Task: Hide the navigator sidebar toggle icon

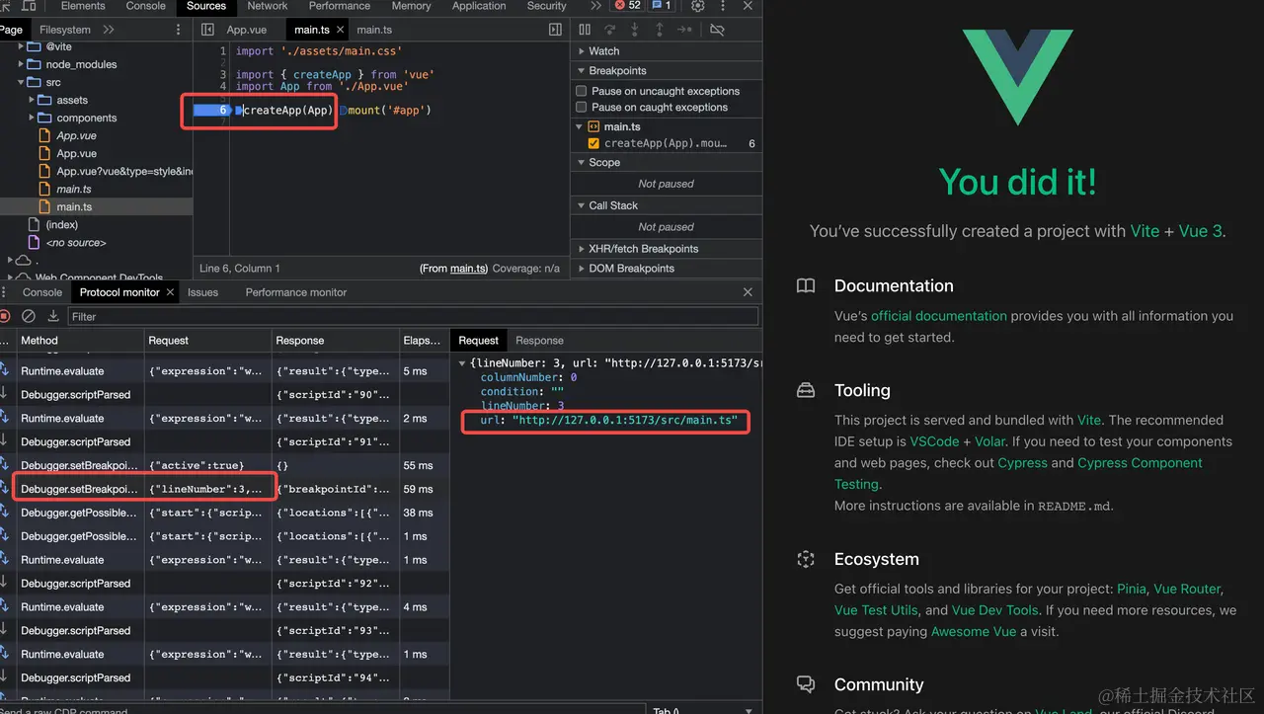Action: pos(207,31)
